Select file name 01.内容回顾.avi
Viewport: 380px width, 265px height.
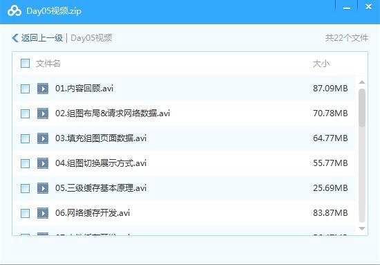(84, 89)
